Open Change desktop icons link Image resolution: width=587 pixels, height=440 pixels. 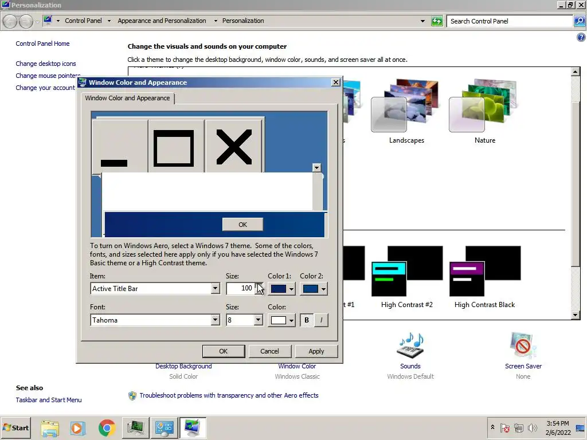pyautogui.click(x=46, y=64)
